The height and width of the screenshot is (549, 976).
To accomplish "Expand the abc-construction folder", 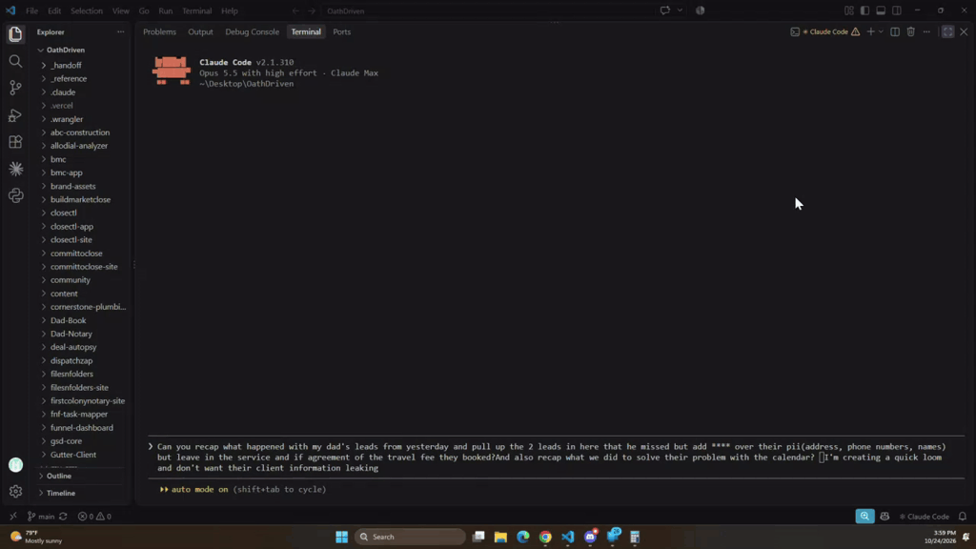I will pos(80,132).
